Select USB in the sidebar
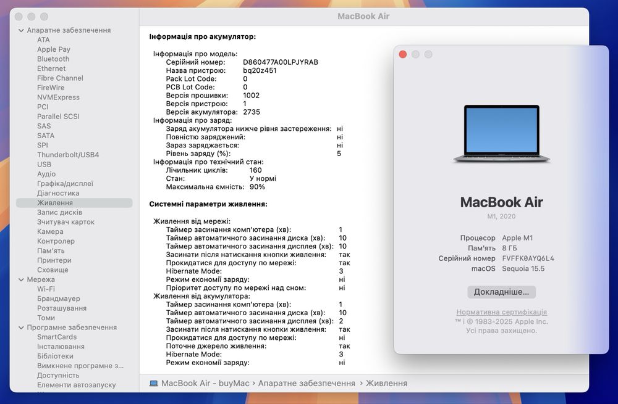618x404 pixels. (44, 165)
